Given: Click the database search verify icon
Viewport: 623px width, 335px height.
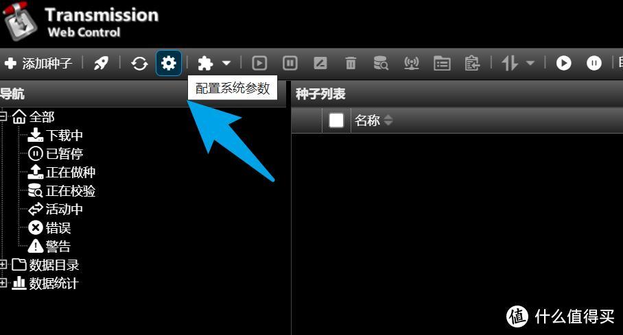Looking at the screenshot, I should click(381, 63).
